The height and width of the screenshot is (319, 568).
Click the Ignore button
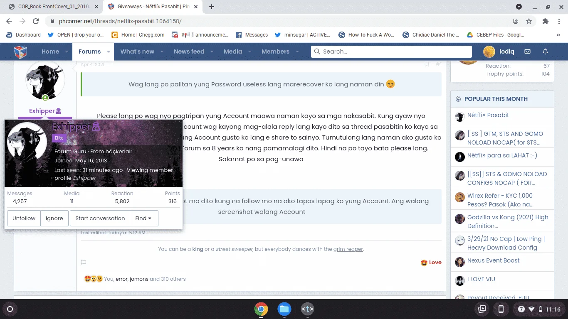[x=54, y=218]
